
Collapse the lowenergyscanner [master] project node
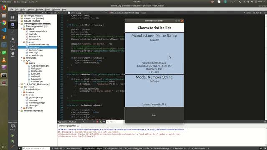coord(19,24)
